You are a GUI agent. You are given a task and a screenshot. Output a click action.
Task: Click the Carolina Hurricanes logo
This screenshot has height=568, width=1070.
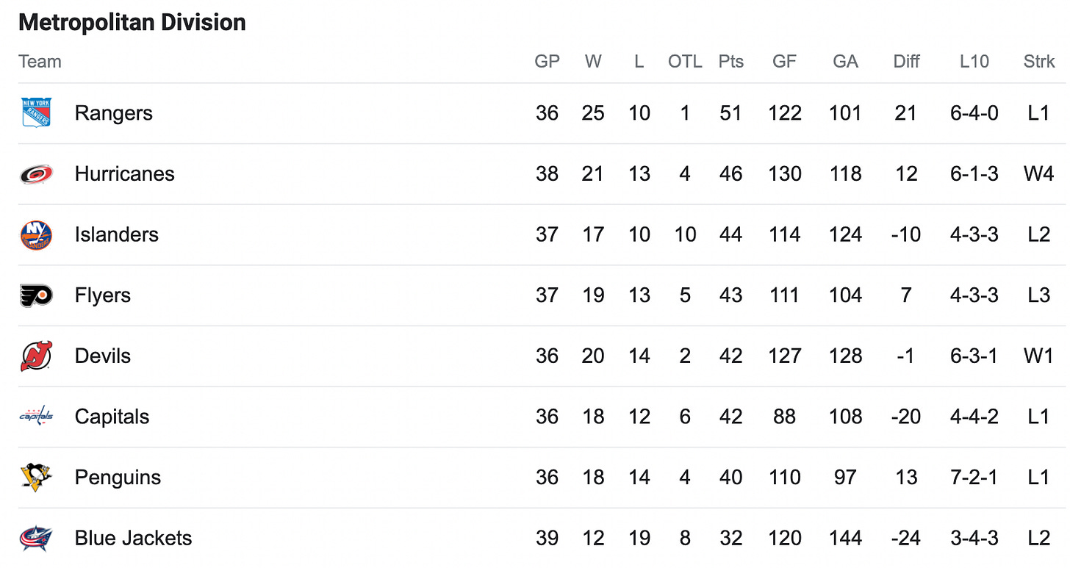36,173
